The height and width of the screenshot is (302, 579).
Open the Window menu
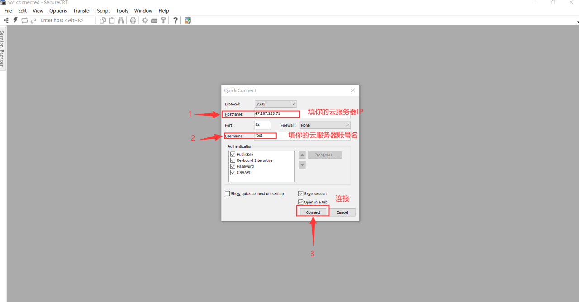coord(143,11)
